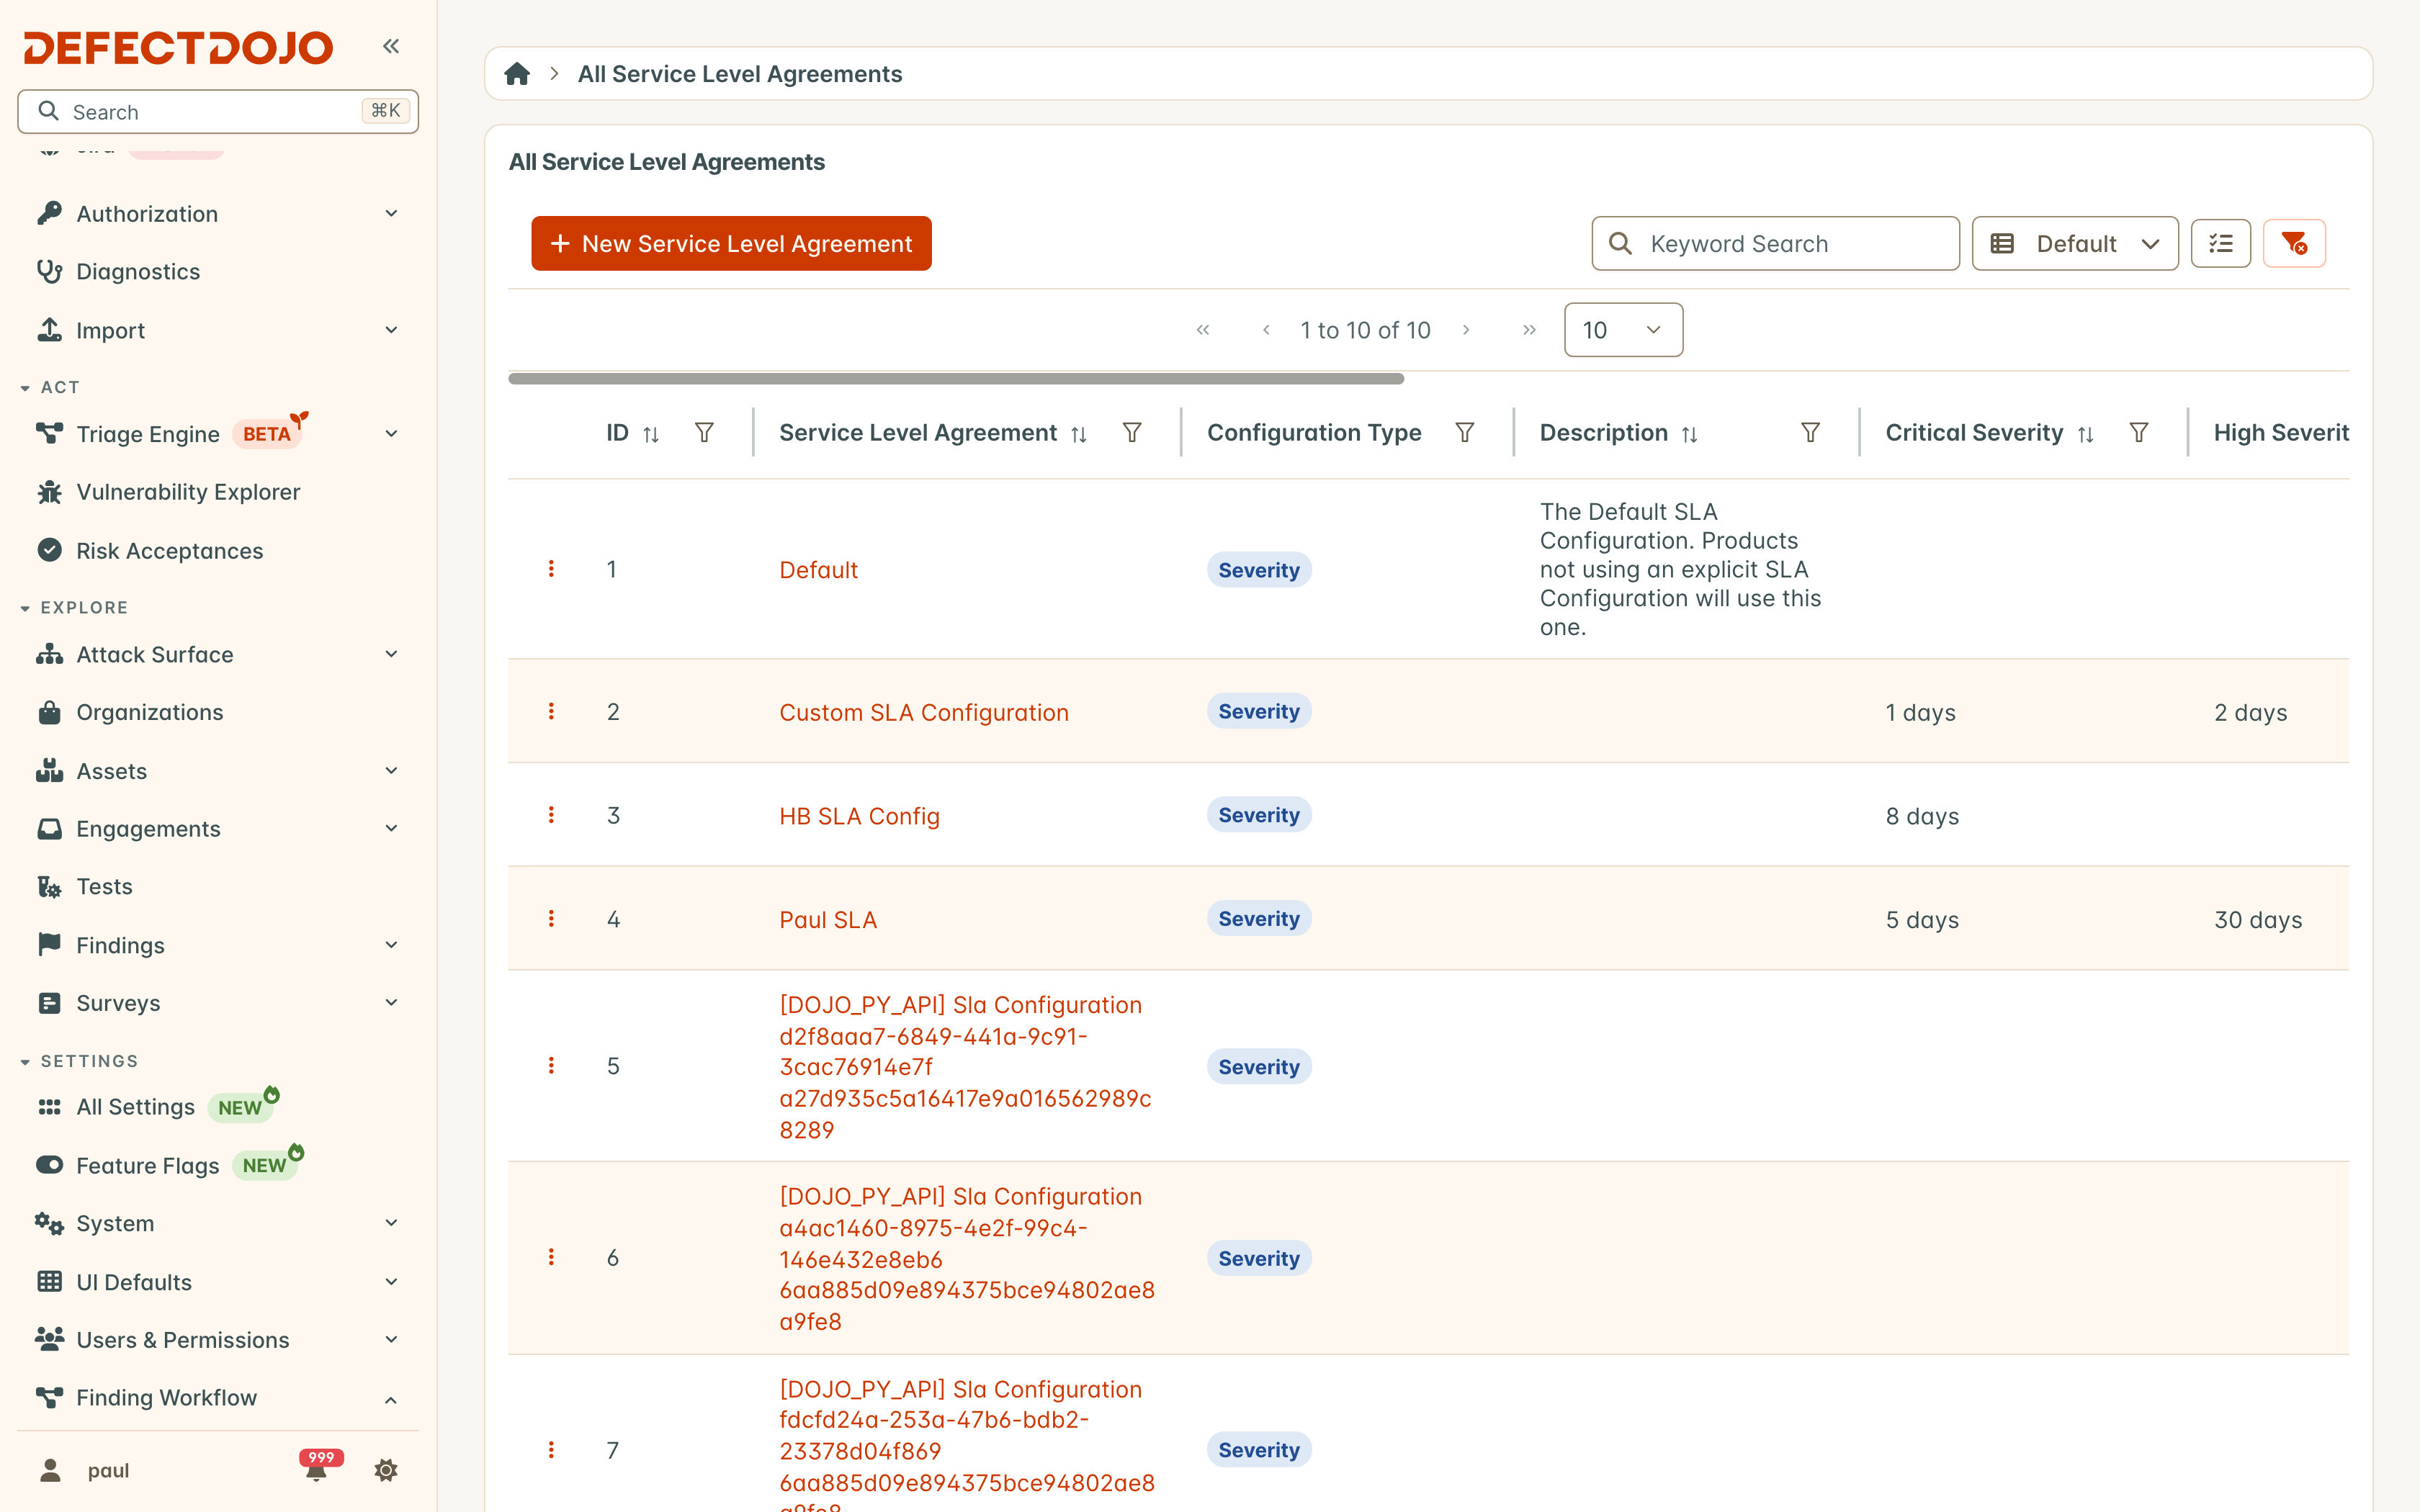Filter the Configuration Type column
Image resolution: width=2420 pixels, height=1512 pixels.
pos(1465,433)
